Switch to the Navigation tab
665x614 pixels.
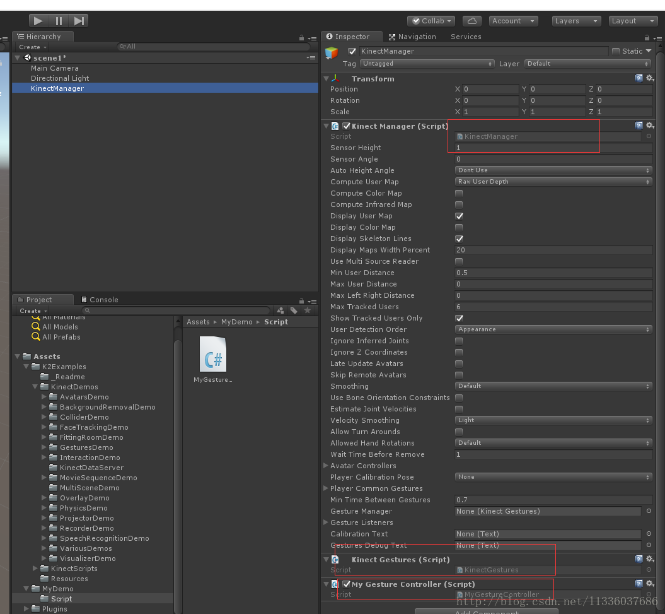click(x=412, y=37)
